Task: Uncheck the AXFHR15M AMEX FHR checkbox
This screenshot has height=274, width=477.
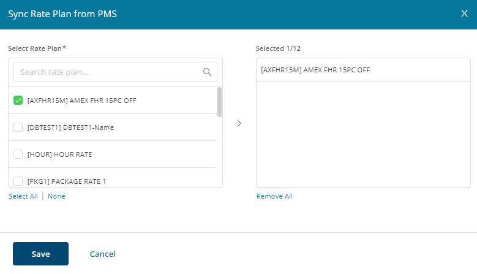Action: [18, 100]
